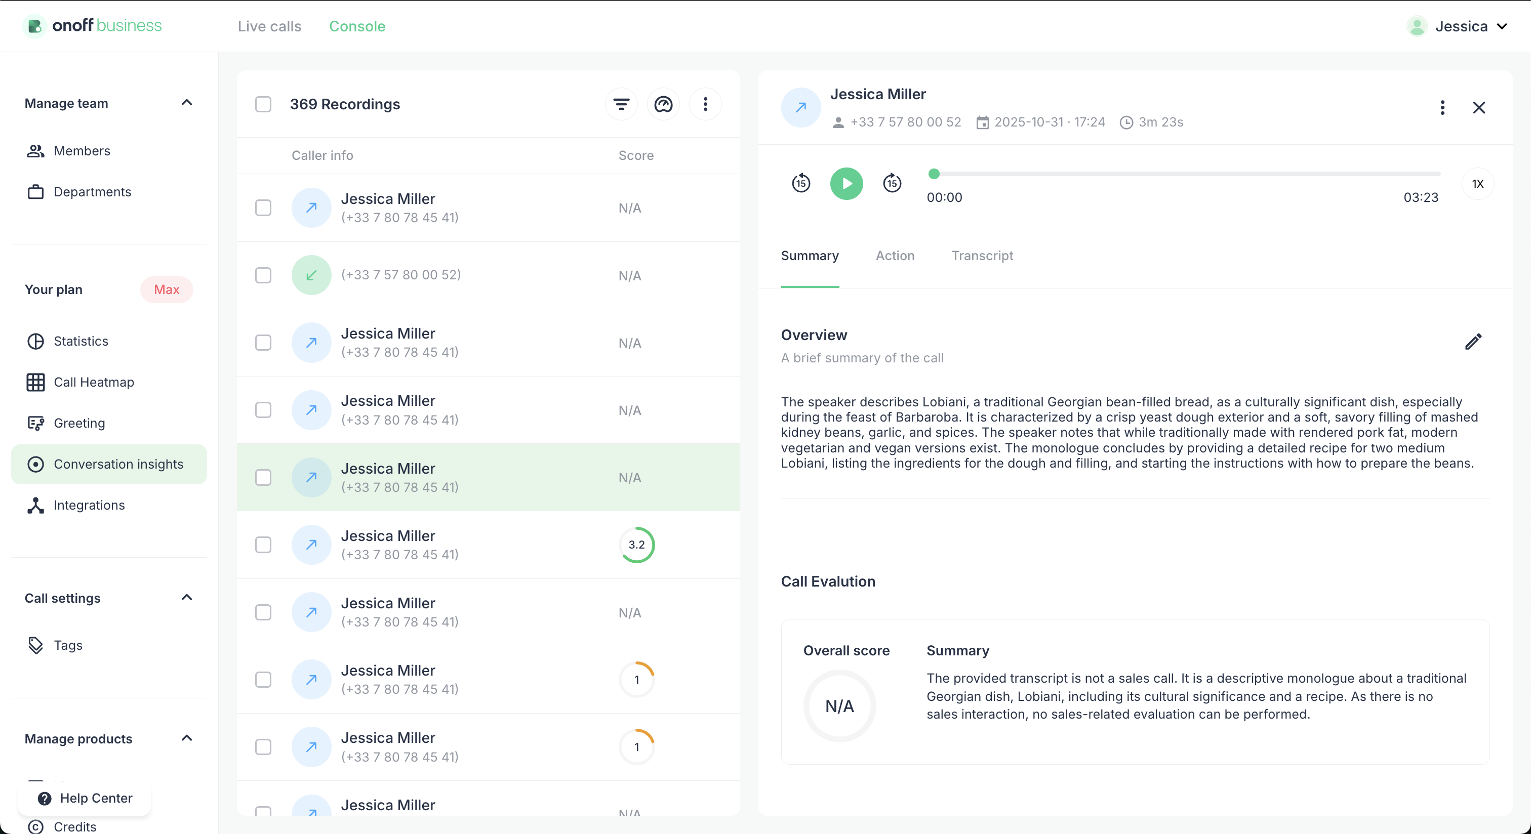Collapse the Call settings section

187,598
